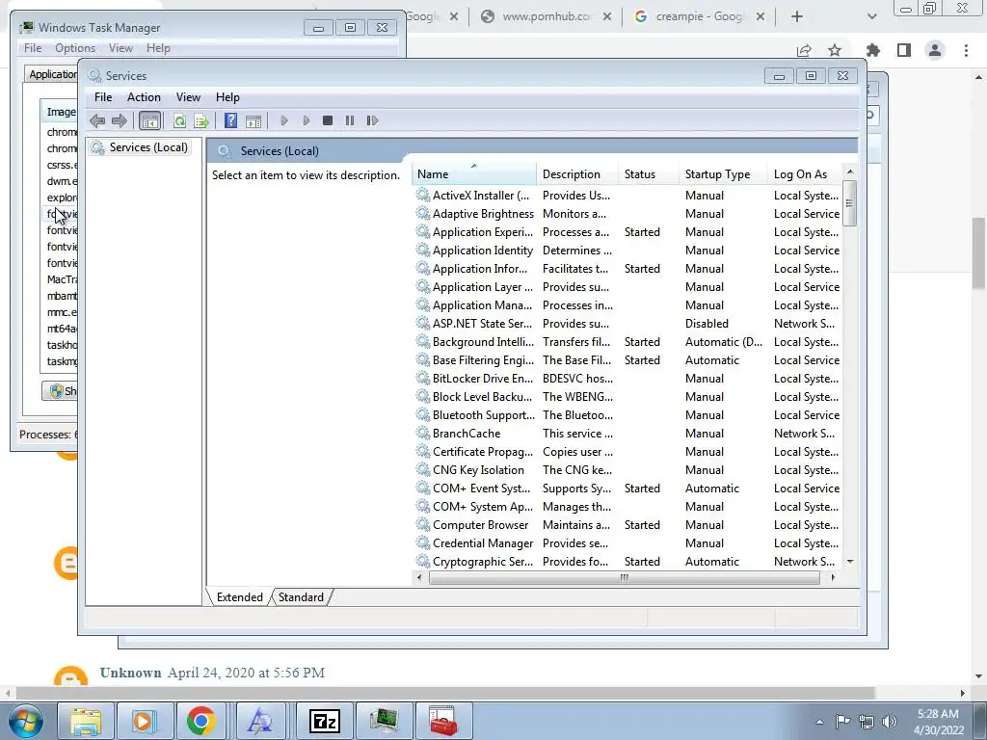Click the Status column header
This screenshot has width=987, height=740.
coord(649,174)
